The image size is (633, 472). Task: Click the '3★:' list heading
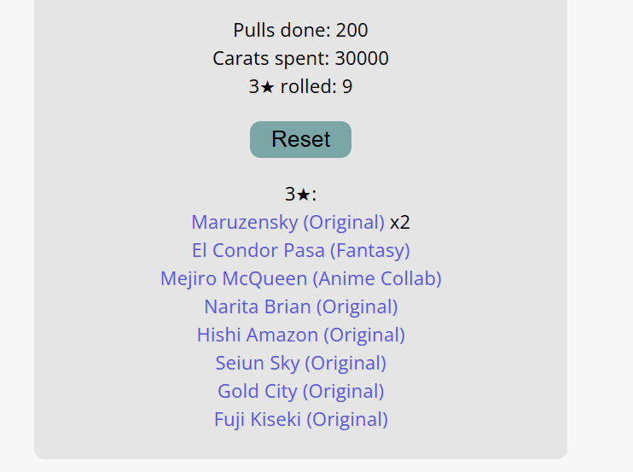click(x=300, y=195)
